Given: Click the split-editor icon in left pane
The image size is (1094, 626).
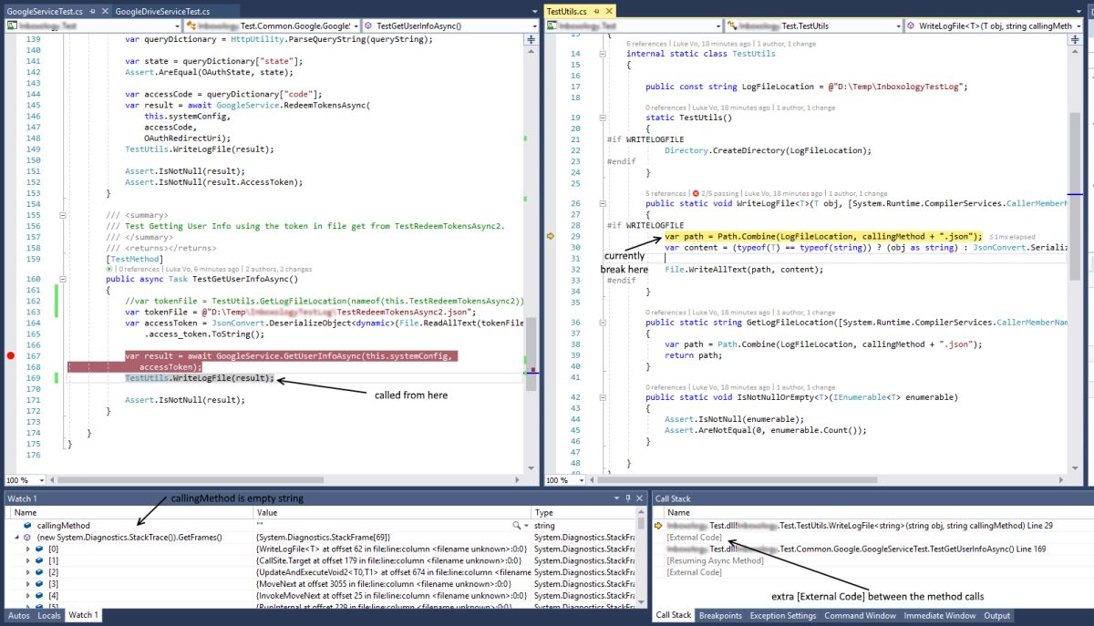Looking at the screenshot, I should click(x=532, y=40).
